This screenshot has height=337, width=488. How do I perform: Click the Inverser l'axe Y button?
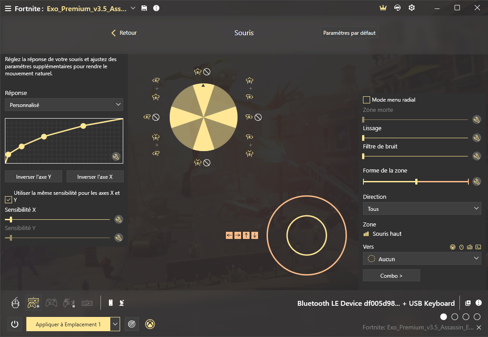33,177
